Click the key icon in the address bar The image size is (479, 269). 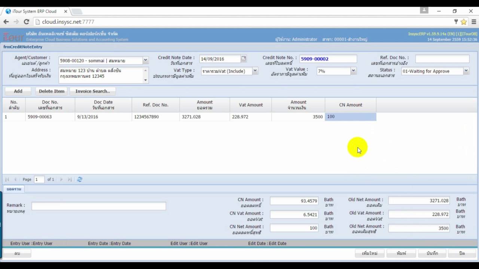[456, 22]
